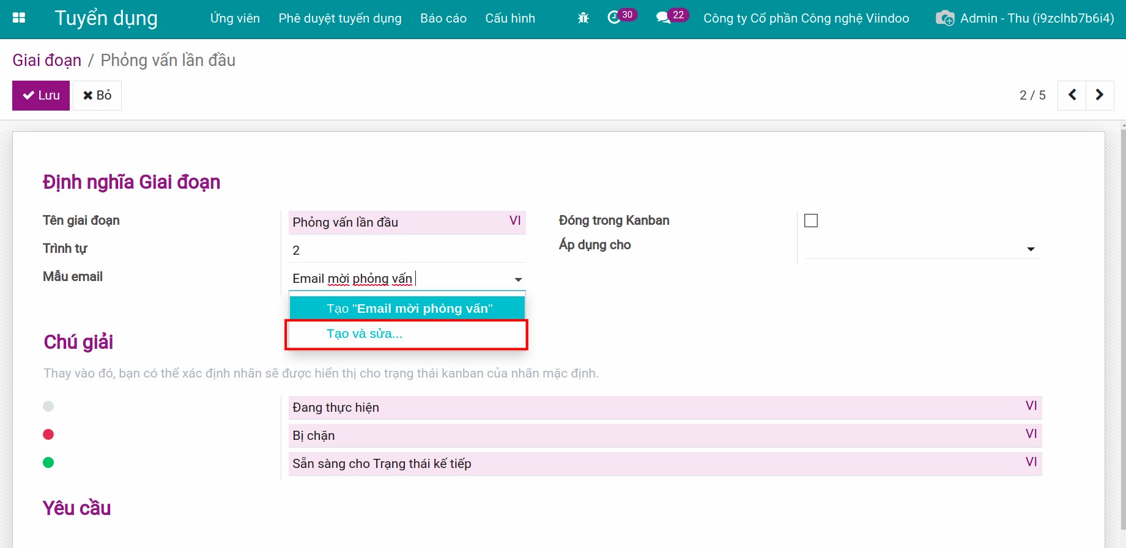Open activities clock icon with 30 badge
The image size is (1126, 548).
click(x=615, y=18)
